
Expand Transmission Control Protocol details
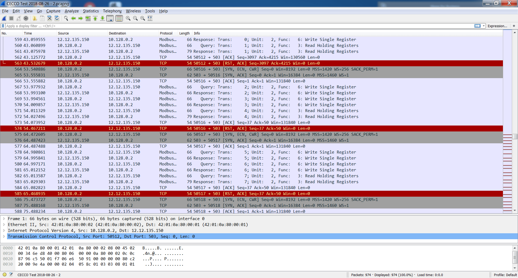tap(4, 237)
